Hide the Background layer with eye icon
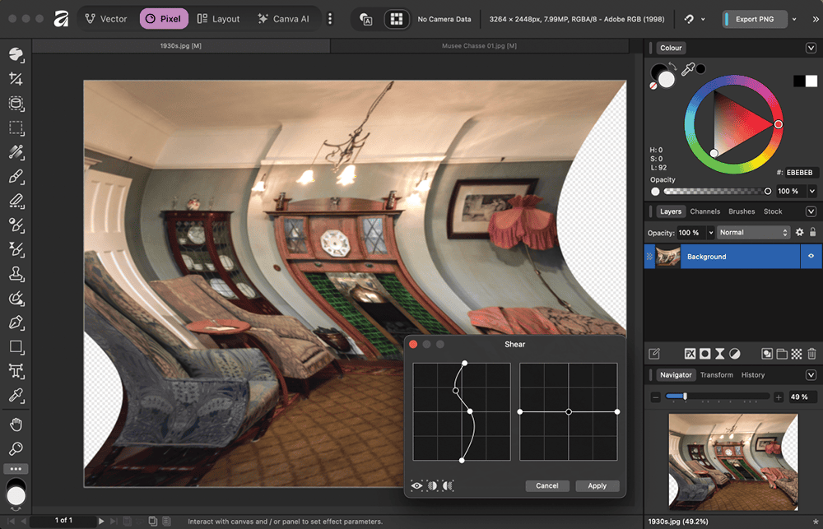Viewport: 823px width, 529px height. pos(811,257)
